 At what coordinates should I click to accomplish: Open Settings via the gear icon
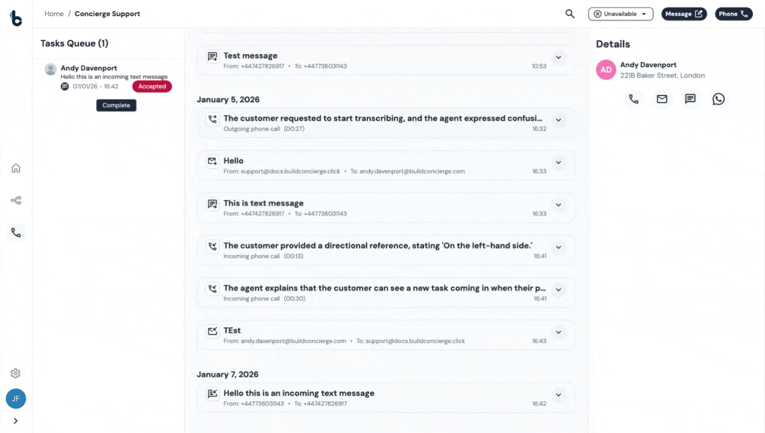click(15, 373)
